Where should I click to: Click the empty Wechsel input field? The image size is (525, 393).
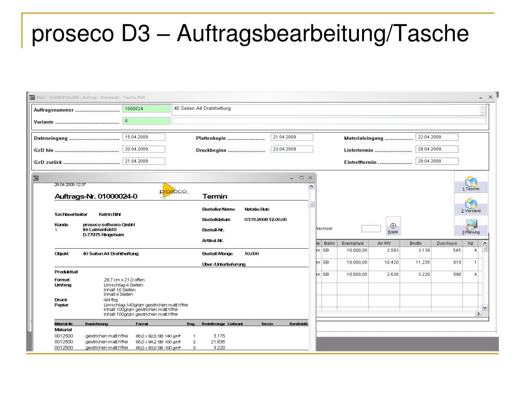[x=371, y=229]
